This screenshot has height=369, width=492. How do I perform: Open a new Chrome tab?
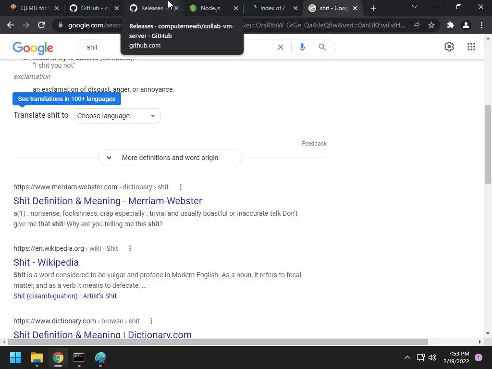pyautogui.click(x=373, y=8)
